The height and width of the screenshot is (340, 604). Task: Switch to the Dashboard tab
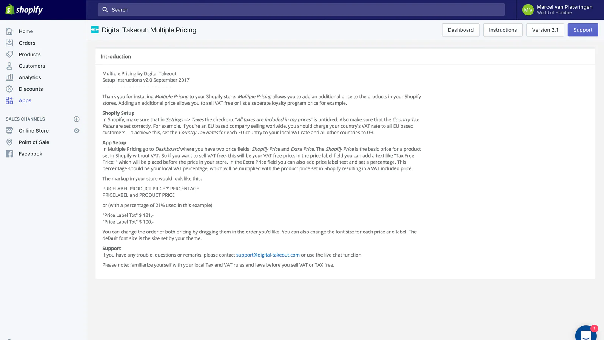tap(461, 30)
